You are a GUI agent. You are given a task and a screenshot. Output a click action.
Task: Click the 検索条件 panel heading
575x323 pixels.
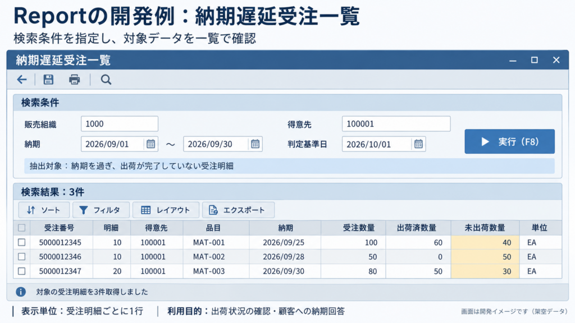(x=40, y=103)
